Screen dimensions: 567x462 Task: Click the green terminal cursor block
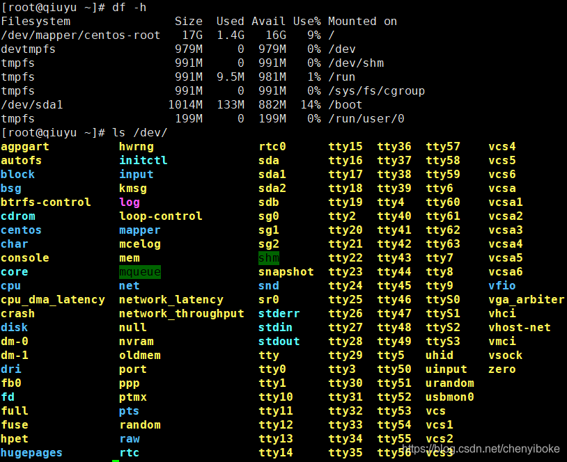pyautogui.click(x=116, y=460)
